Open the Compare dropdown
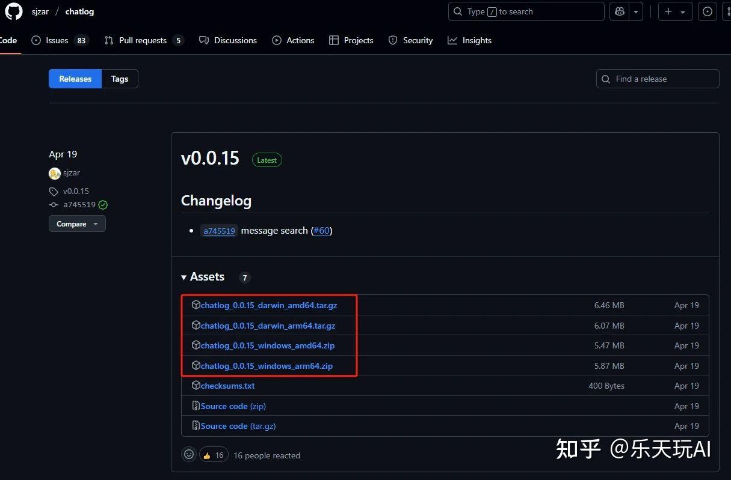The height and width of the screenshot is (480, 731). click(x=76, y=223)
